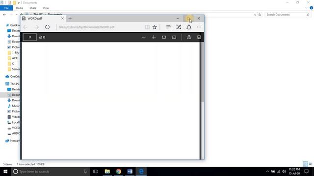Select folder C in Quick access
This screenshot has height=176, width=314.
point(11,64)
